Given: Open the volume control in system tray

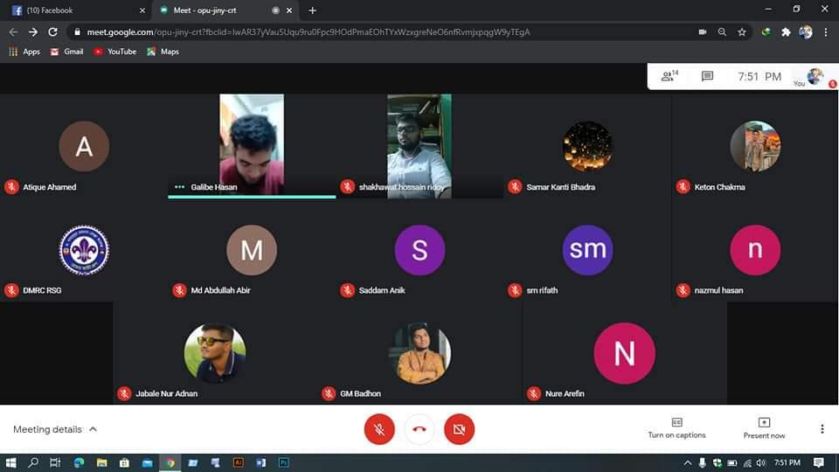Looking at the screenshot, I should [761, 462].
